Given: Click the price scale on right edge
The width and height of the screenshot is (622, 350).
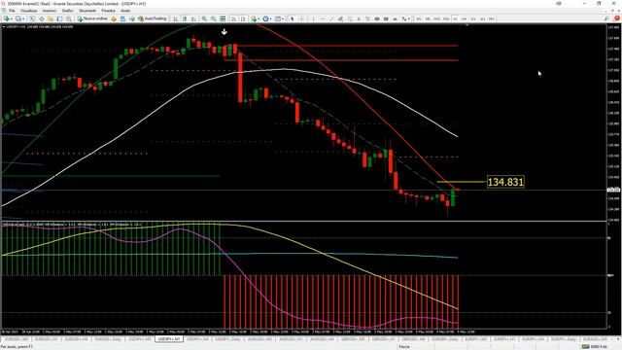Looking at the screenshot, I should (x=613, y=122).
